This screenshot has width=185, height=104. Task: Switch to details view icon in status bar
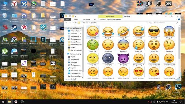point(176,80)
